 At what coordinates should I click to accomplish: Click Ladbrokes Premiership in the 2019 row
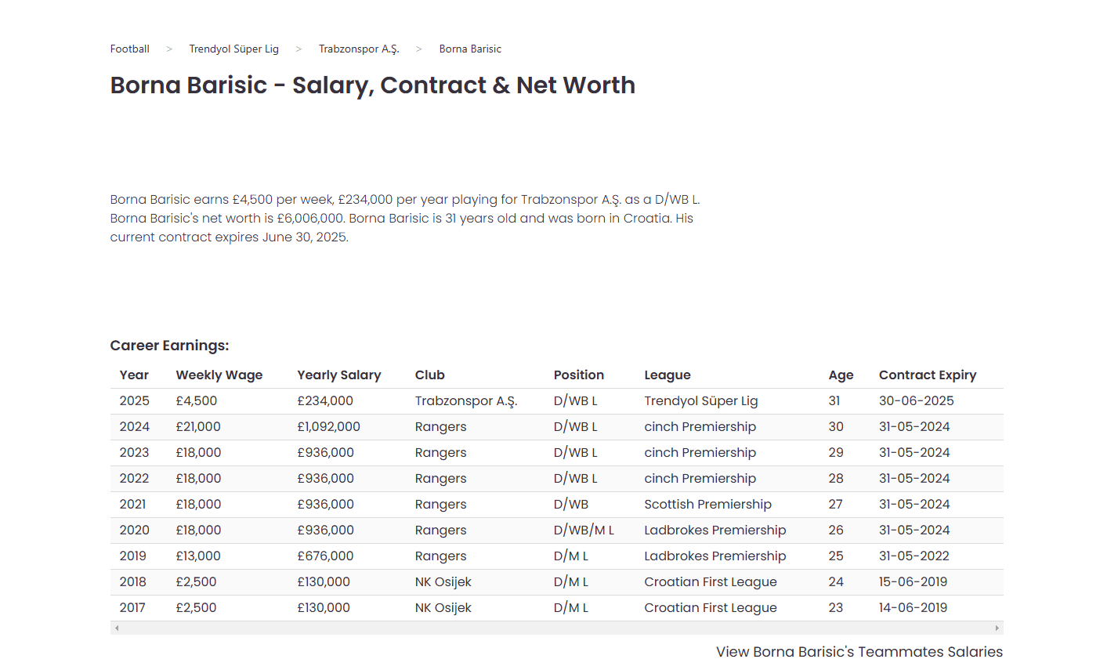tap(715, 556)
